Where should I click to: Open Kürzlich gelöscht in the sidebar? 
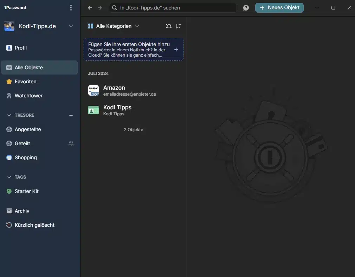pyautogui.click(x=39, y=225)
